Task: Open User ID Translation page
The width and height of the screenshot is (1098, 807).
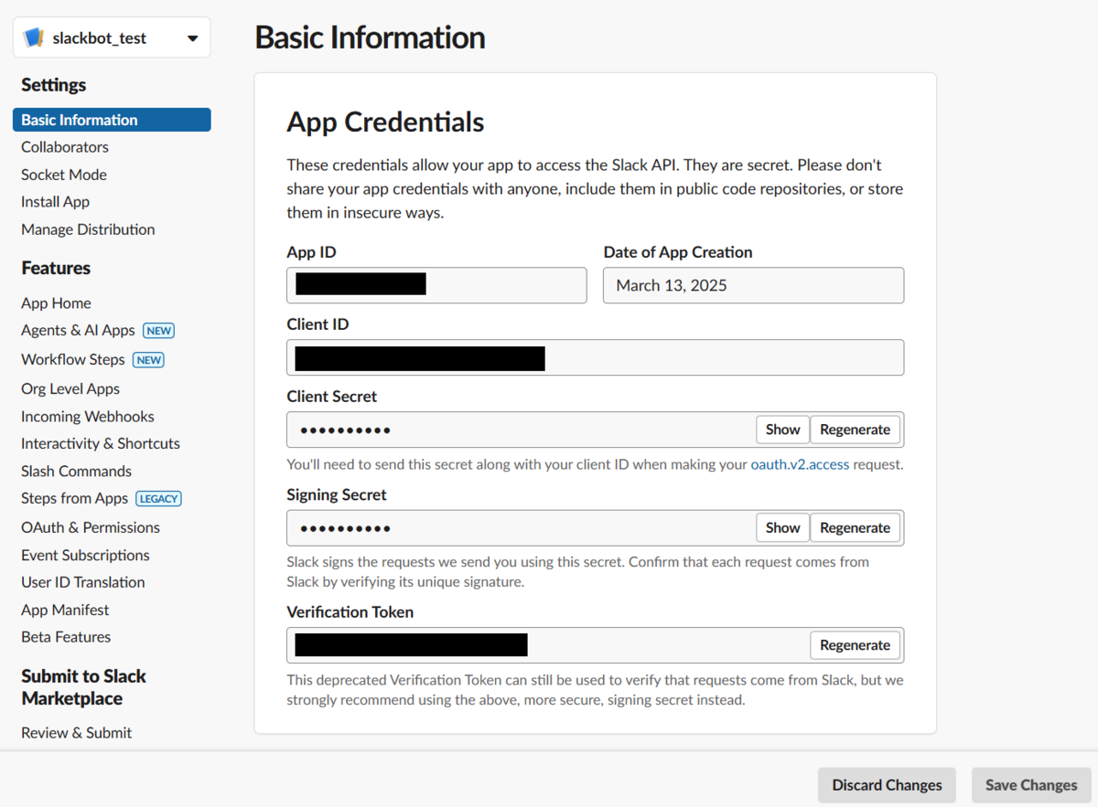Action: coord(83,583)
